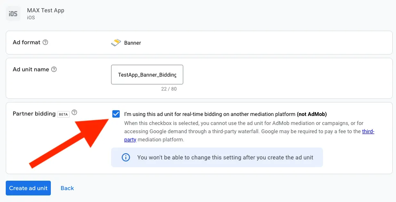This screenshot has height=202, width=396.
Task: Click the Ad format label
Action: [27, 42]
